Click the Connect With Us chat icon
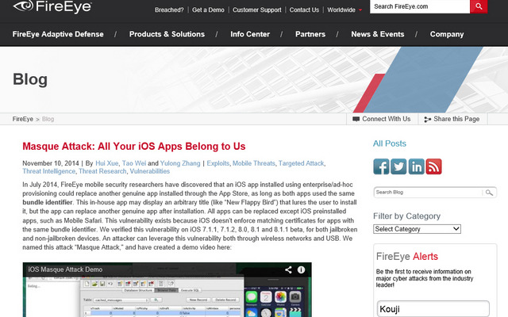 [356, 119]
